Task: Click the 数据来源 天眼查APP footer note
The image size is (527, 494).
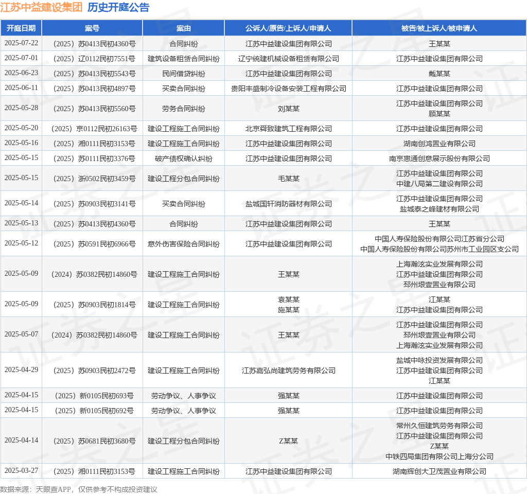Action: tap(78, 489)
